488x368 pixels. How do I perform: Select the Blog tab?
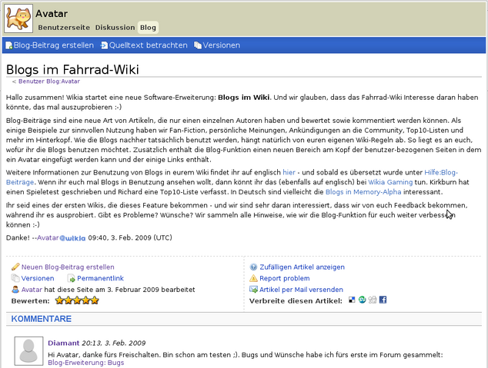(148, 28)
